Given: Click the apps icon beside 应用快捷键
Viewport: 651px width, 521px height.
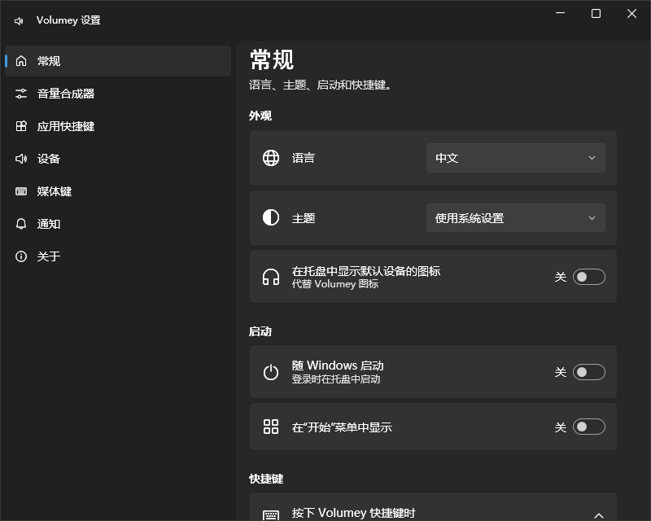Looking at the screenshot, I should coord(21,126).
